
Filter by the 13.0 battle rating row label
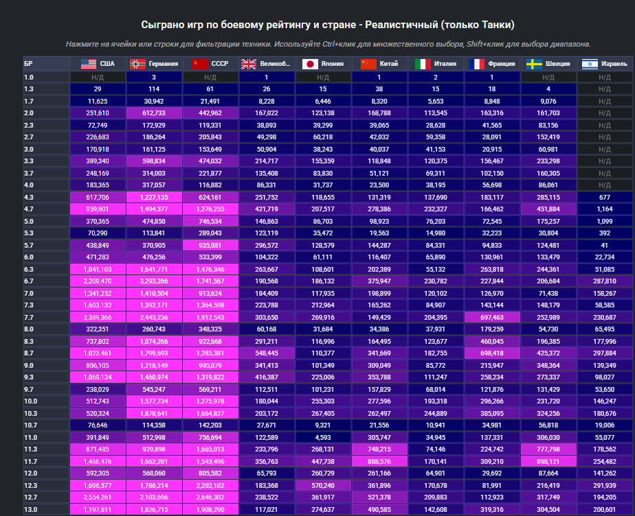tap(45, 509)
